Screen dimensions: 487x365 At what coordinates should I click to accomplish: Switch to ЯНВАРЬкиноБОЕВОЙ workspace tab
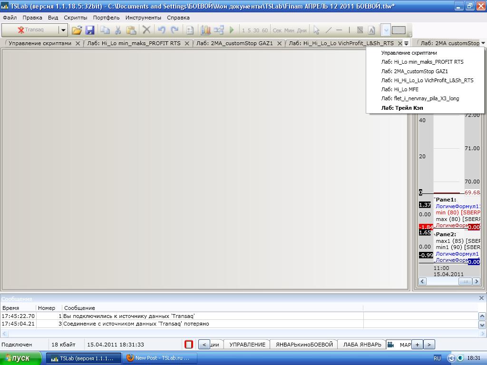(x=304, y=345)
